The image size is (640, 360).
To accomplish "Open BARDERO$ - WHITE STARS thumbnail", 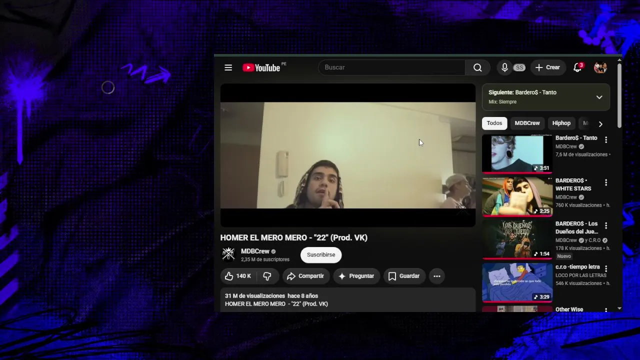I will 517,196.
